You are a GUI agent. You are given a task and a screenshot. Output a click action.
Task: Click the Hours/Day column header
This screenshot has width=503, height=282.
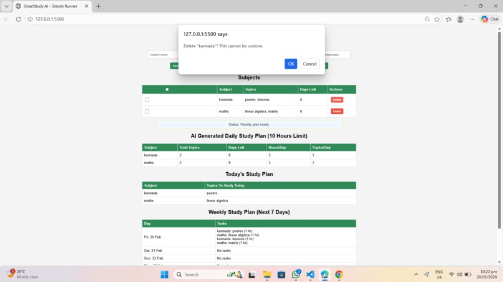[288, 148]
